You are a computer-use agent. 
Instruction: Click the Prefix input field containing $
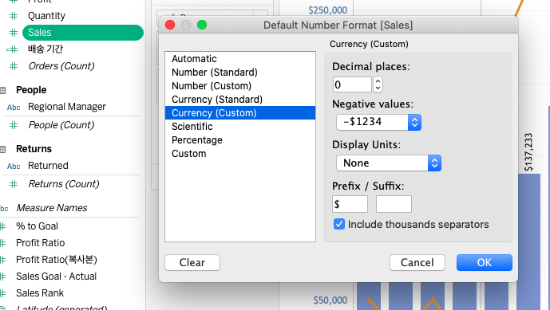350,204
